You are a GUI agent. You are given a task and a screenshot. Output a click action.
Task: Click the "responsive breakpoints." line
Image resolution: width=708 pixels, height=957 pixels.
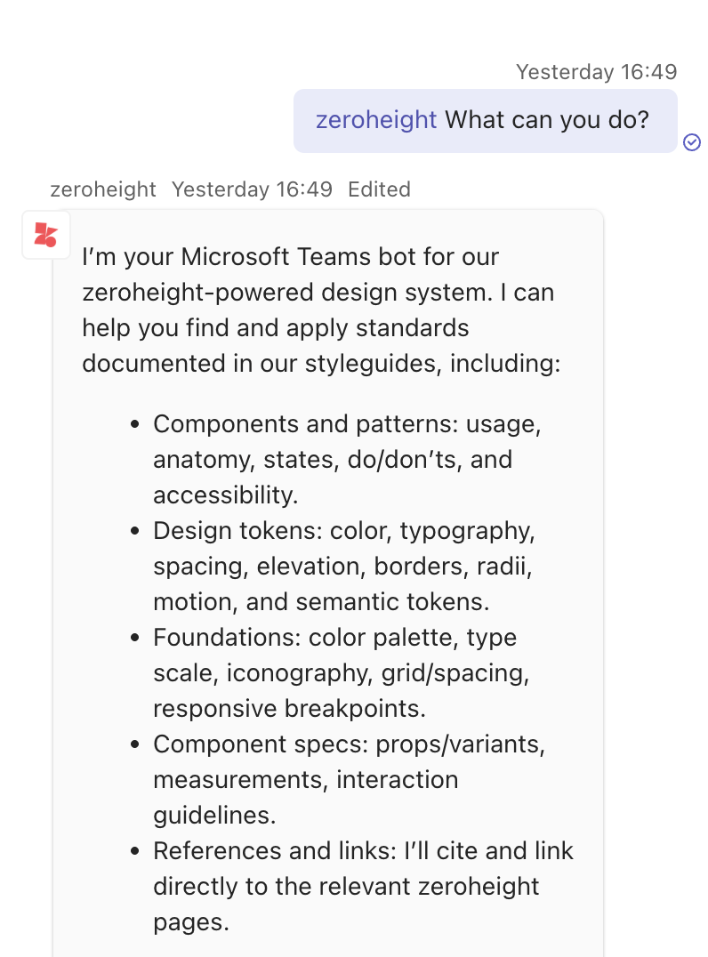pos(289,709)
